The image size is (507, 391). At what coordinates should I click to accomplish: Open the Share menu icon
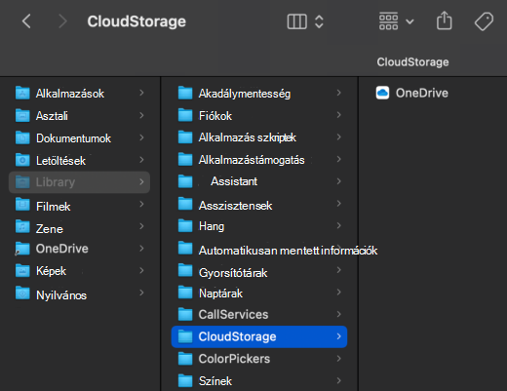(x=444, y=20)
